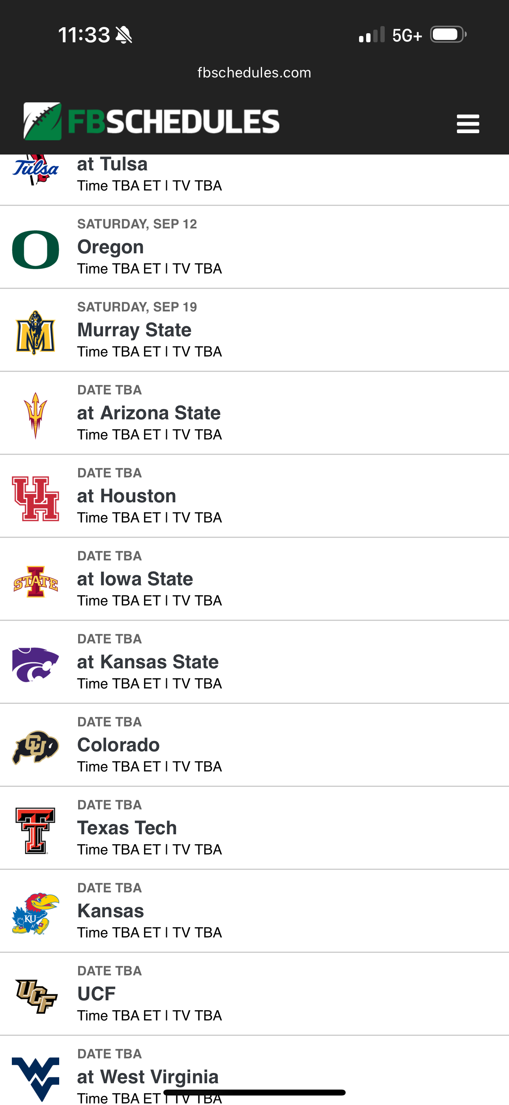Tap the Murray State Racers logo
The height and width of the screenshot is (1105, 509).
pos(36,332)
